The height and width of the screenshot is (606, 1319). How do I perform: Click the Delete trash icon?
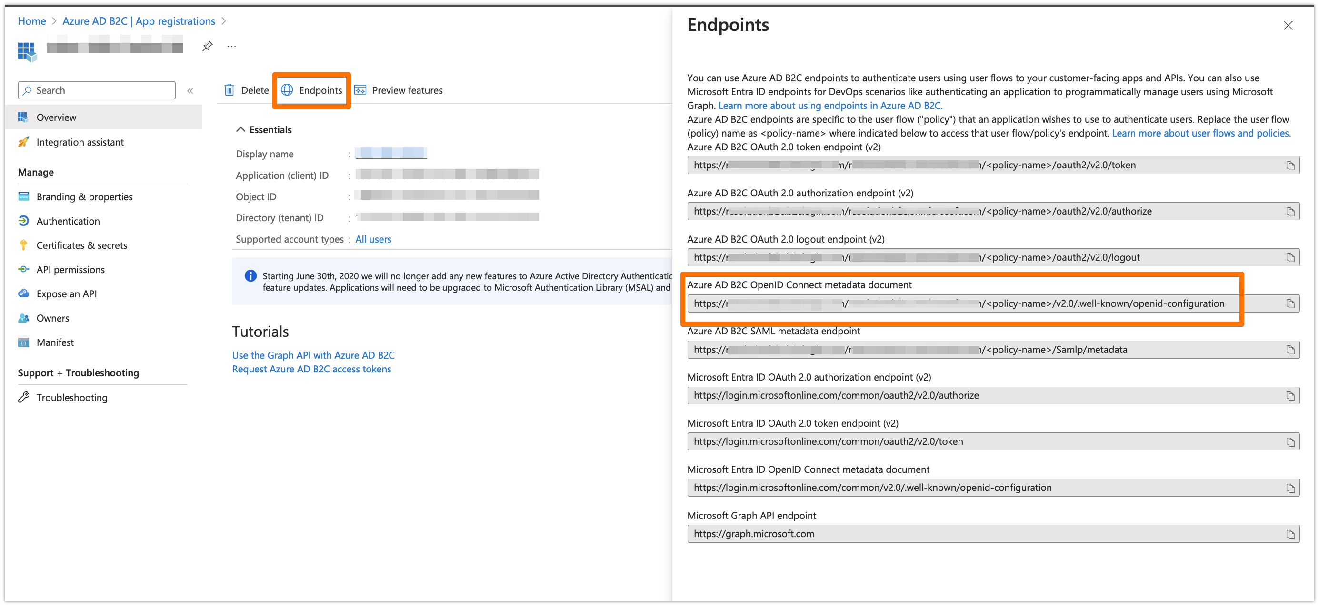pyautogui.click(x=230, y=90)
